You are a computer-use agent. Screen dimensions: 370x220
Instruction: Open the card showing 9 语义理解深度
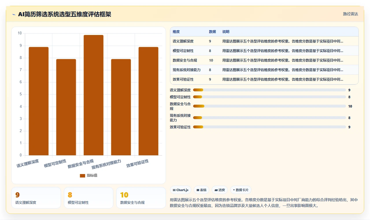36,198
